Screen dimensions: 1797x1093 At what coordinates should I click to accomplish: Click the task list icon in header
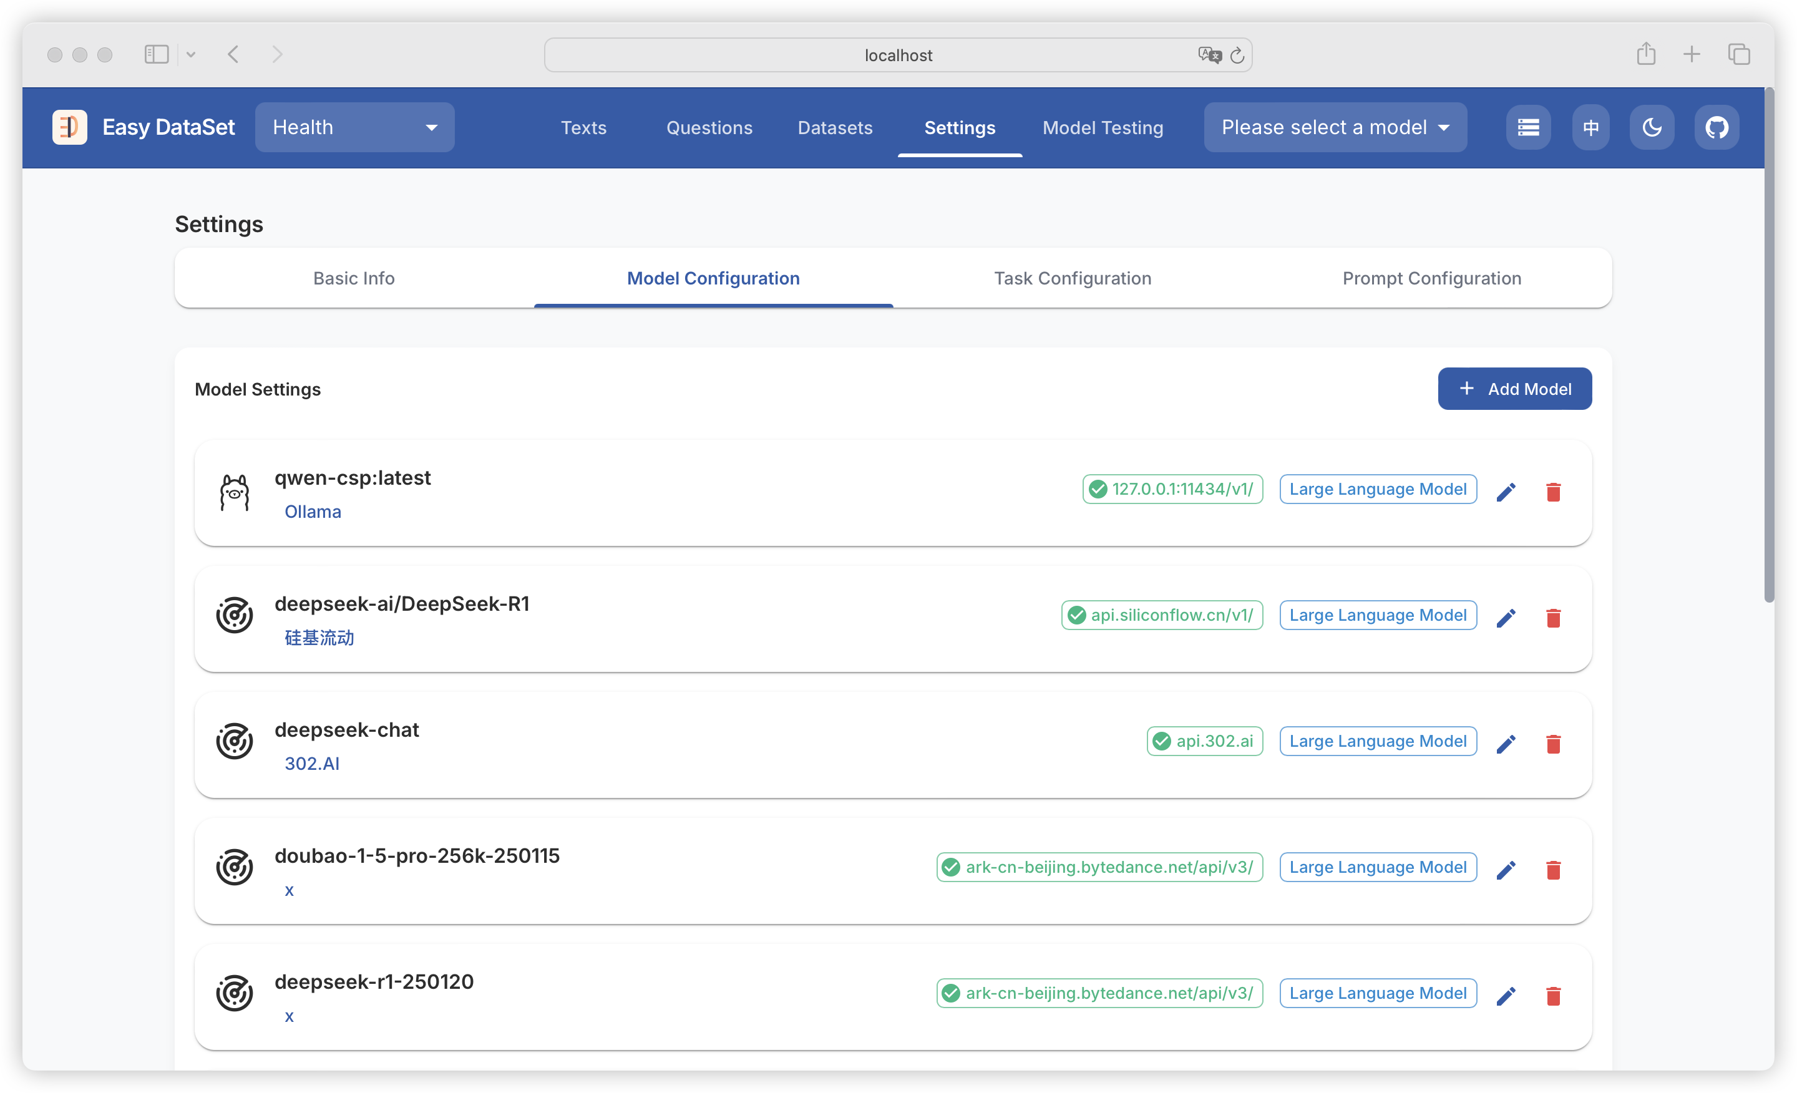pos(1528,128)
